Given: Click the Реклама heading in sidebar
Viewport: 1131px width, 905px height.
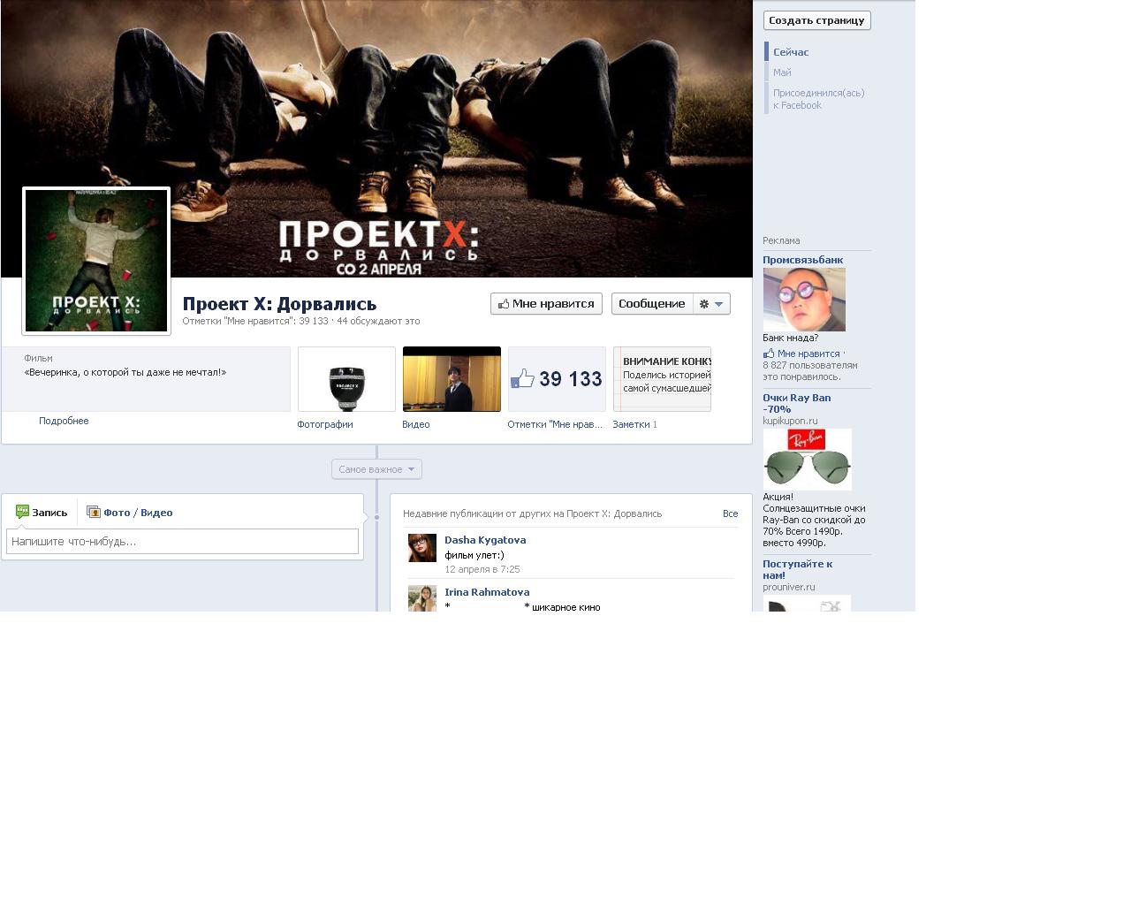Looking at the screenshot, I should (x=781, y=240).
